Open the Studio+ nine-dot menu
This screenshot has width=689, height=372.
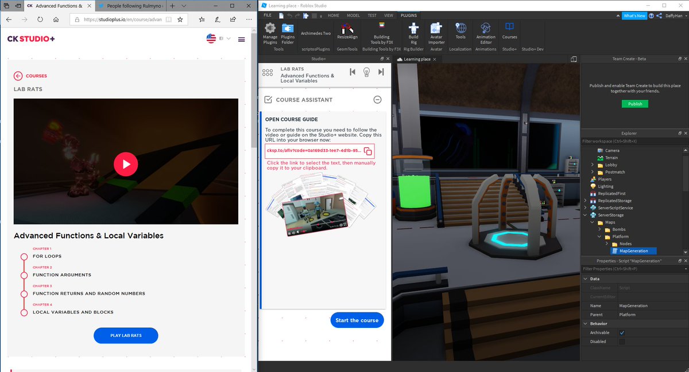(x=267, y=73)
